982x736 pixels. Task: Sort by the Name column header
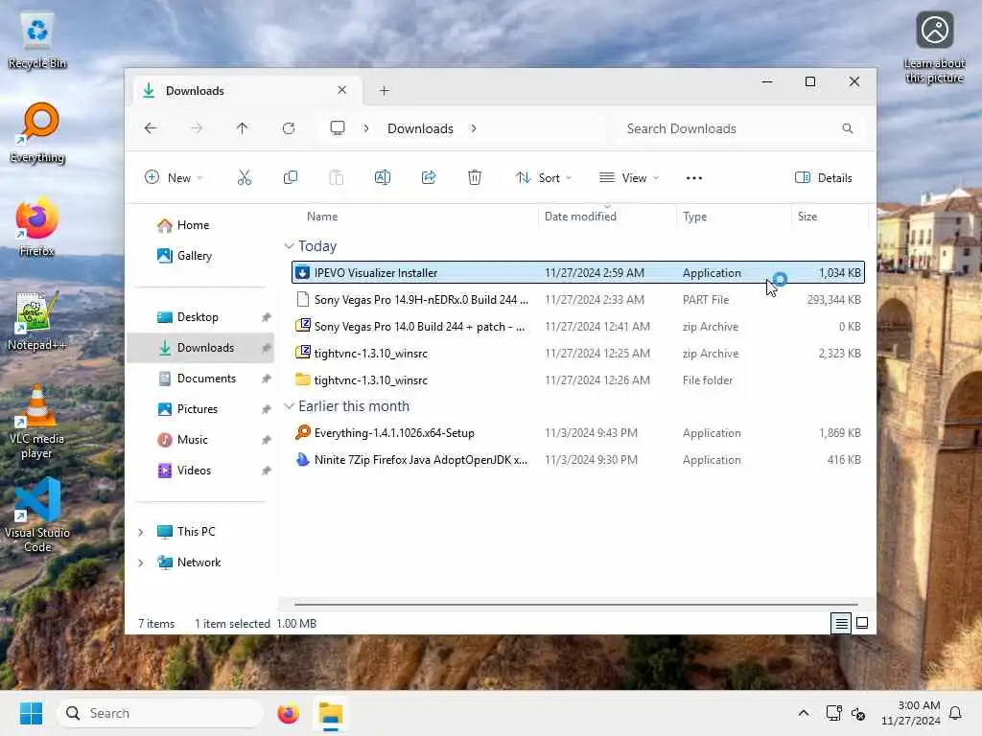point(322,217)
